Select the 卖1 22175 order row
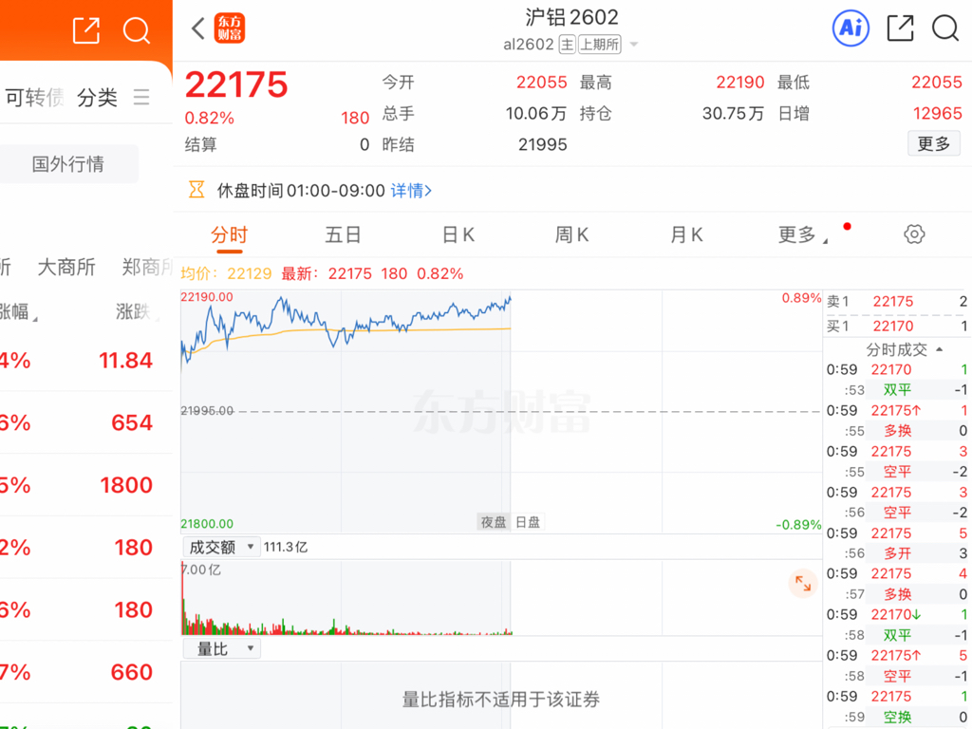The width and height of the screenshot is (972, 729). coord(897,301)
